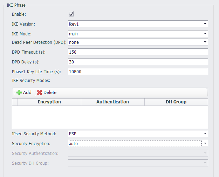
Task: Focus the DPD Delay field
Action: point(138,62)
